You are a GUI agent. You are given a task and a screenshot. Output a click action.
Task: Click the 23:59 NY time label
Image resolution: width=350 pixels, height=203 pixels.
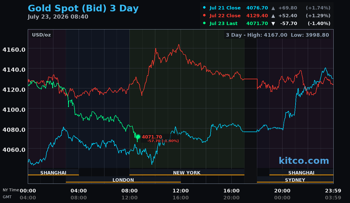[x=333, y=191]
